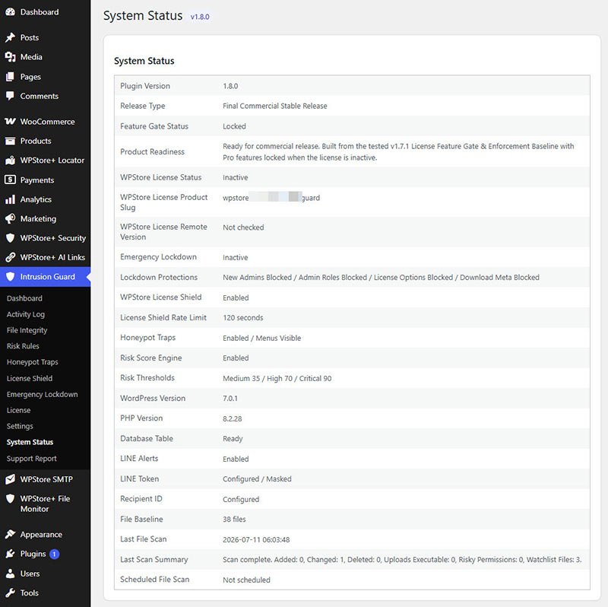Click the 'Final Commercial Stable Release' value

[274, 106]
